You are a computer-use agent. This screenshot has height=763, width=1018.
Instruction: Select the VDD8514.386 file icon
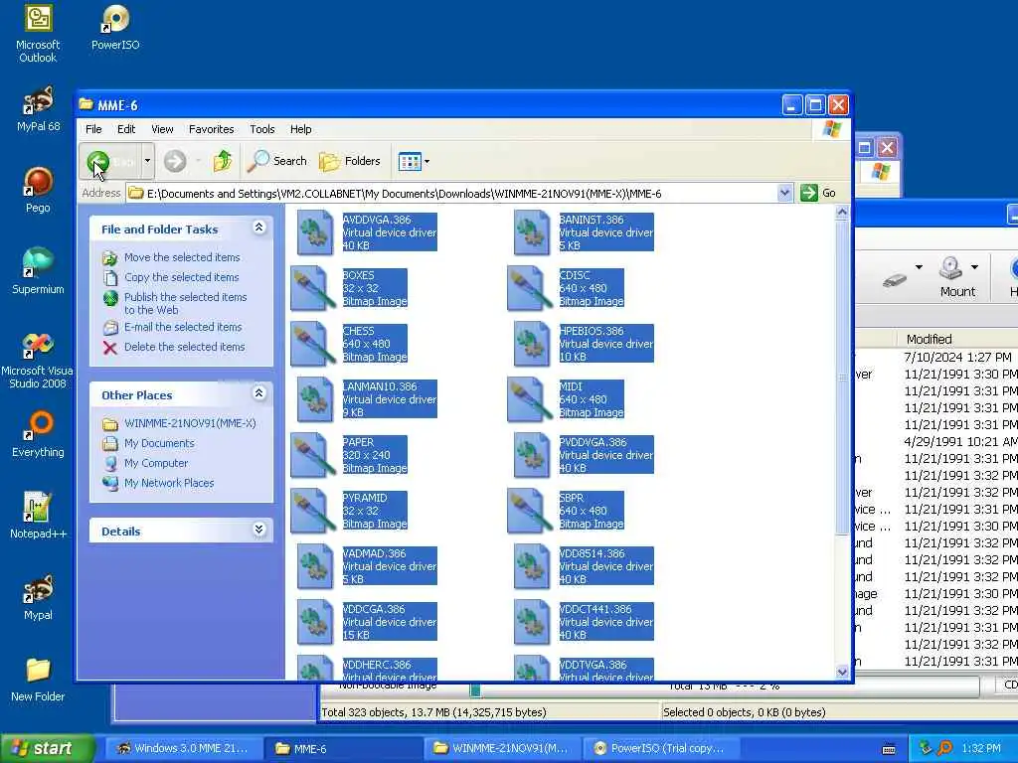click(531, 566)
